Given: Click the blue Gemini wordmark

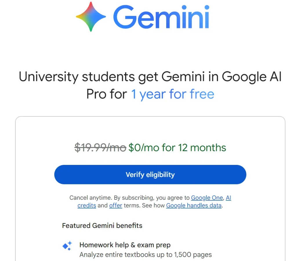Looking at the screenshot, I should coord(161,17).
